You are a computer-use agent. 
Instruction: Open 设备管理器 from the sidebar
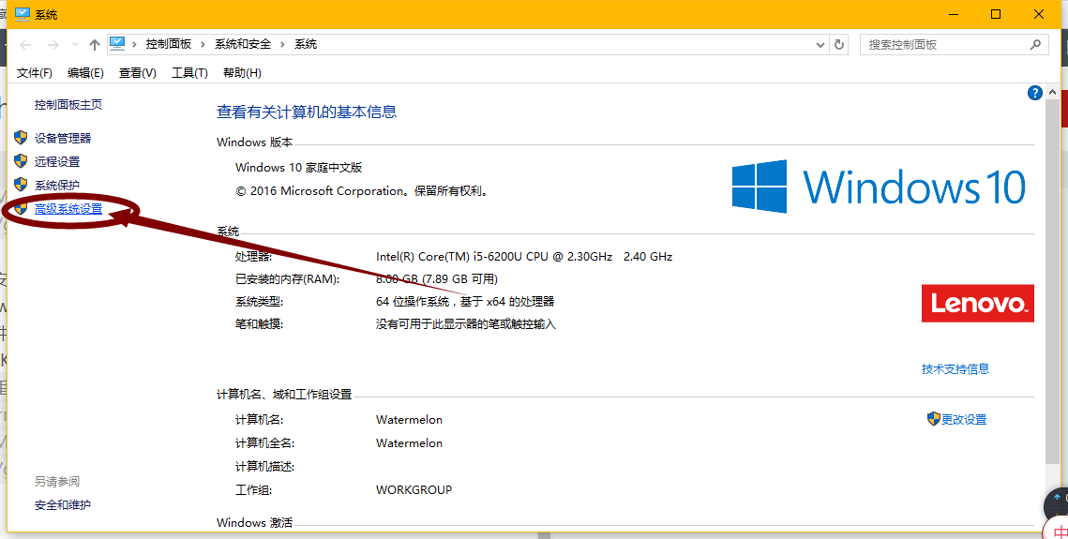tap(63, 138)
